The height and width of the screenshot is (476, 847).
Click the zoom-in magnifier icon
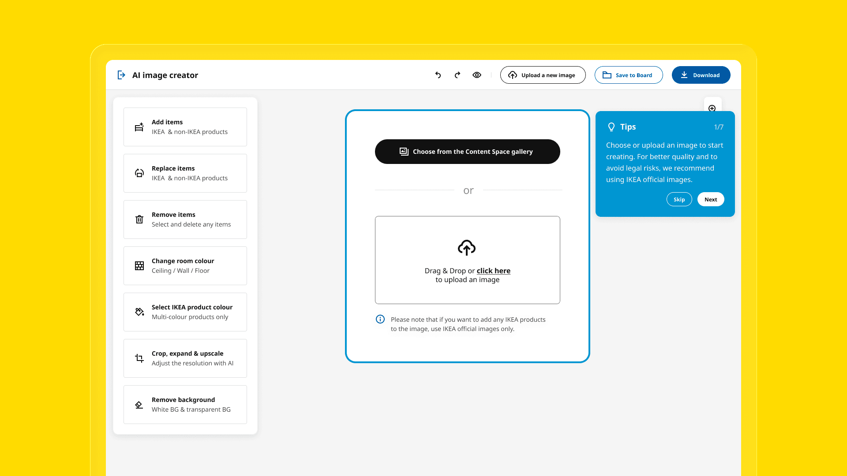712,108
